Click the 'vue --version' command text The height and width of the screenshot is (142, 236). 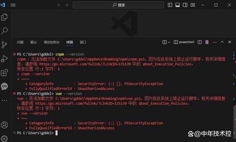tap(69, 93)
